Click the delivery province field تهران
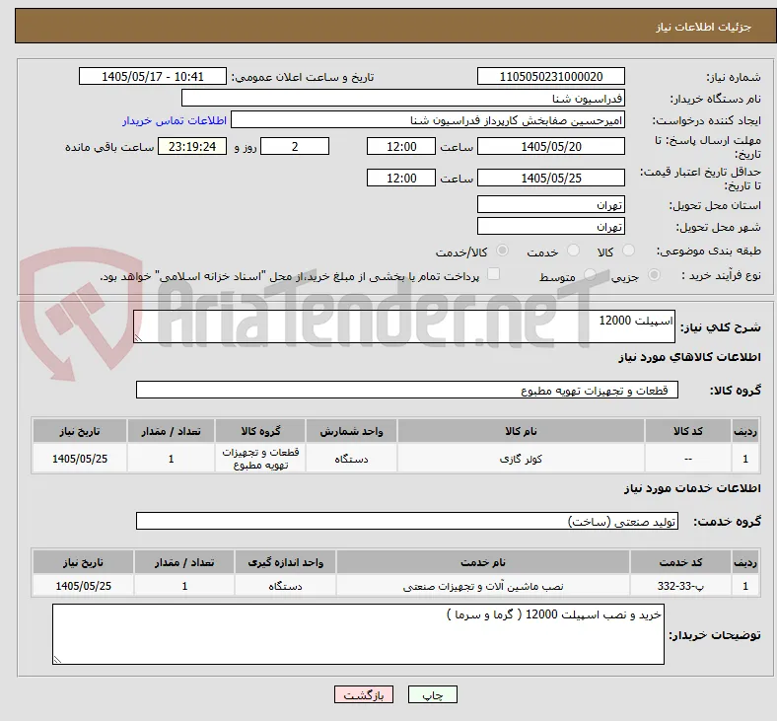Viewport: 777px width, 721px height. (550, 204)
